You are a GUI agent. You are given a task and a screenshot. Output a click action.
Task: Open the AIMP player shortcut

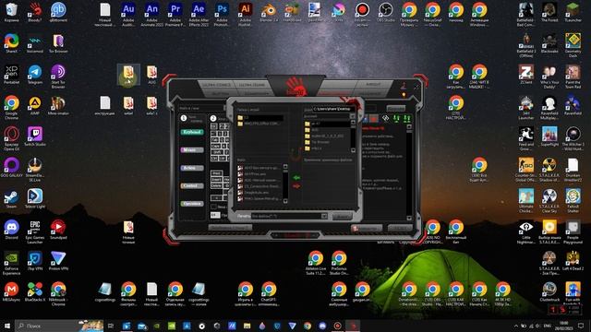click(35, 105)
